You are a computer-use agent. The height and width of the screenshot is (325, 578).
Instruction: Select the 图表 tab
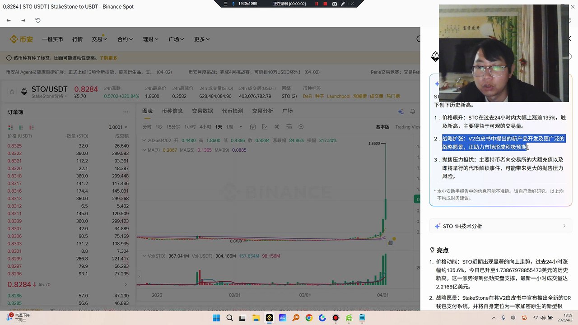[148, 111]
